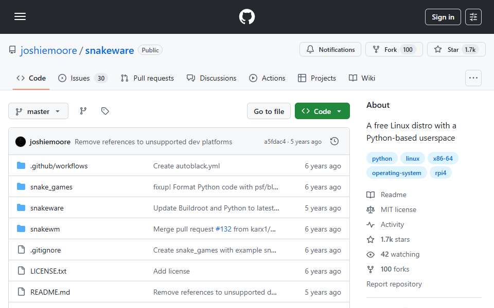View all branches icon
This screenshot has height=308, width=494.
pyautogui.click(x=83, y=111)
